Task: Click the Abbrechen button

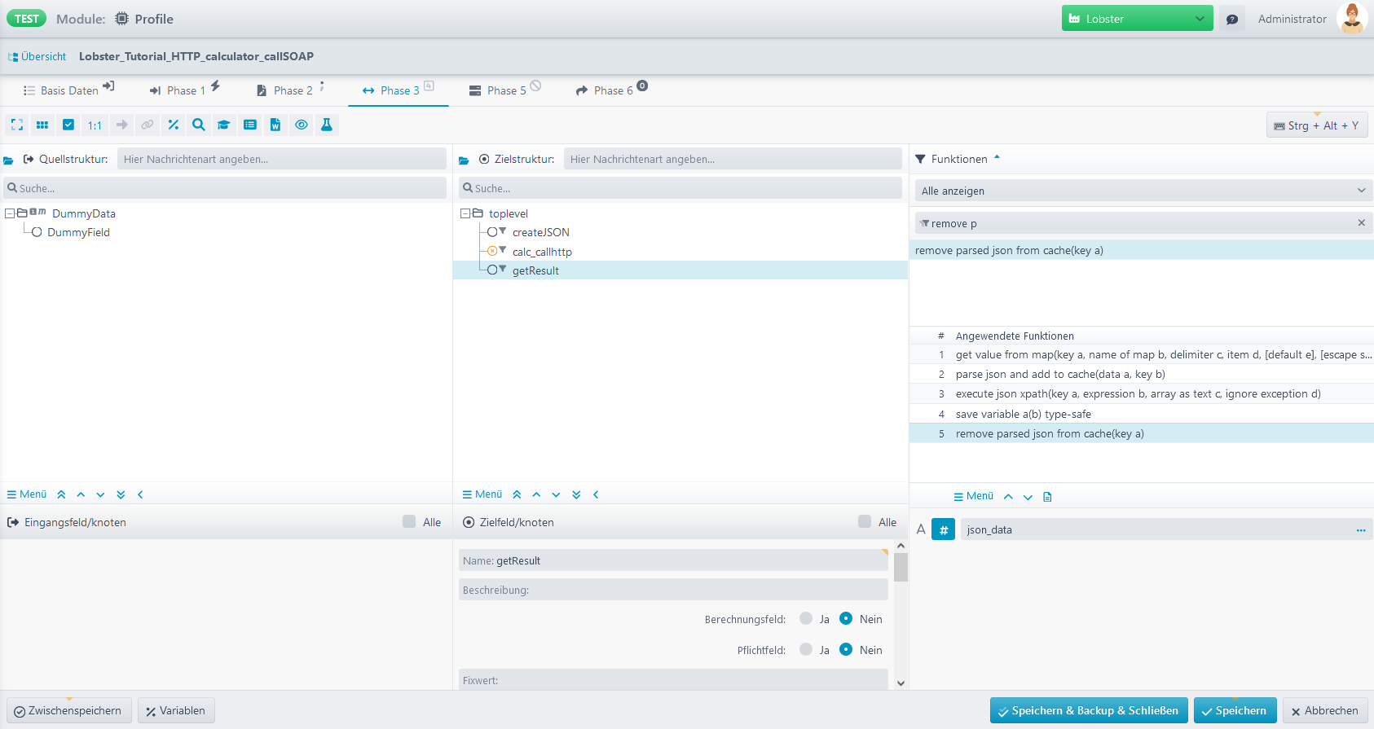Action: tap(1324, 710)
